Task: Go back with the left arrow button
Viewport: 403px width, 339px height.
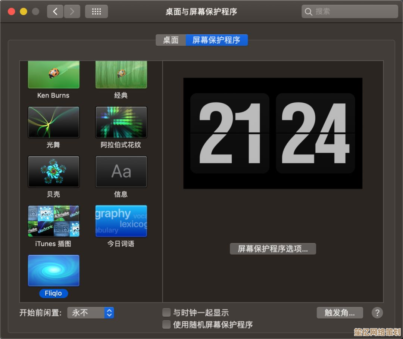Action: pyautogui.click(x=55, y=12)
